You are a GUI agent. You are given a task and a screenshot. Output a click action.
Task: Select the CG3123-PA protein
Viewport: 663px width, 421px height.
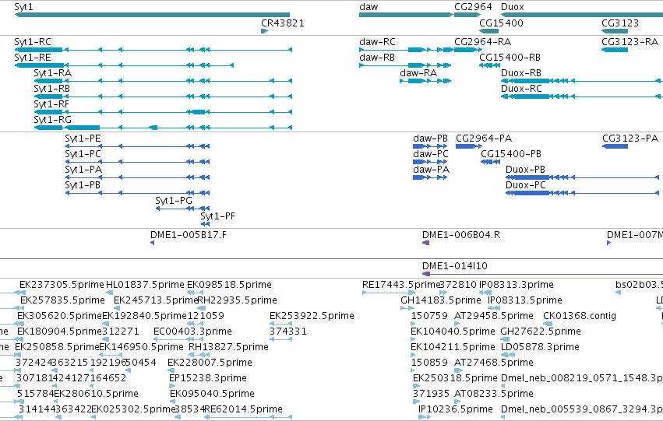pyautogui.click(x=615, y=146)
